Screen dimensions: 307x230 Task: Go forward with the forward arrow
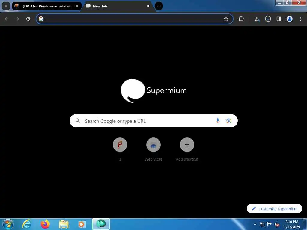[17, 19]
